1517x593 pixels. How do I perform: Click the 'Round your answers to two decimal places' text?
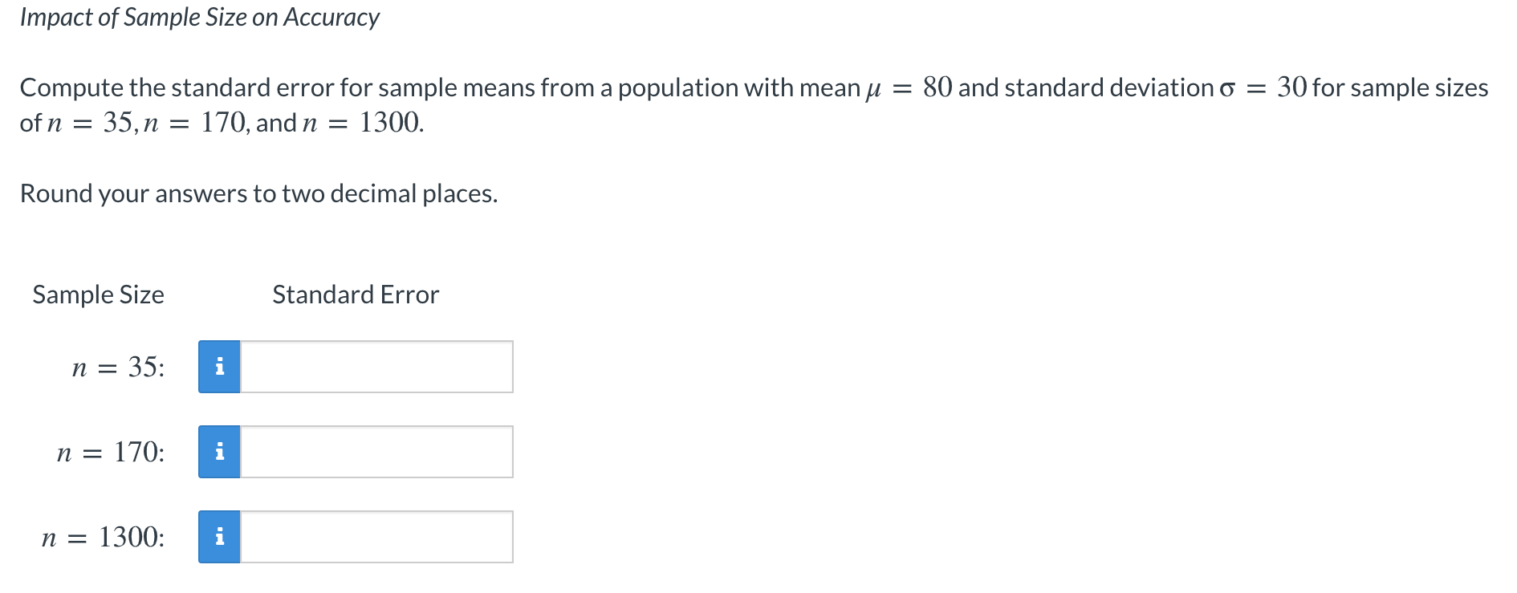[x=258, y=193]
